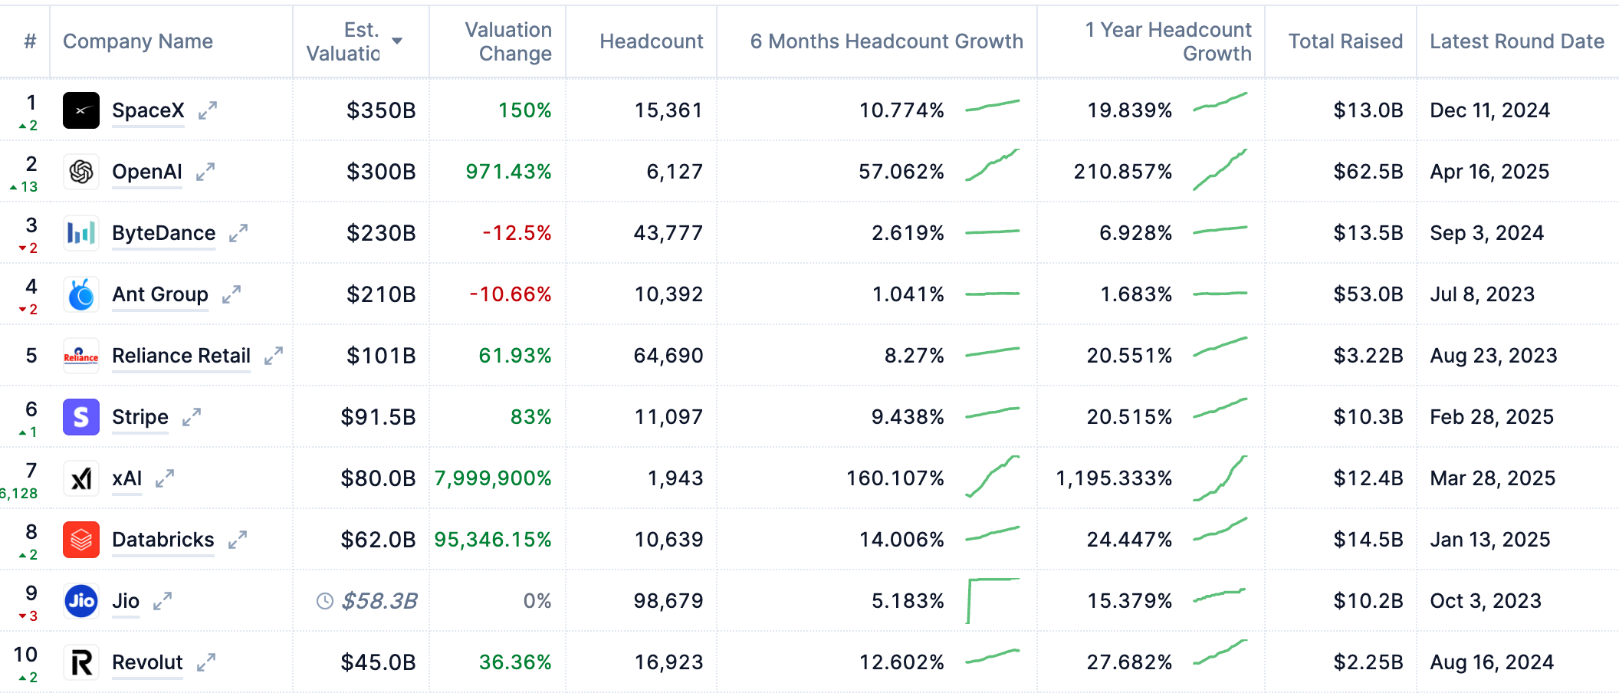Open the Reliance Retail company link

pyautogui.click(x=181, y=356)
